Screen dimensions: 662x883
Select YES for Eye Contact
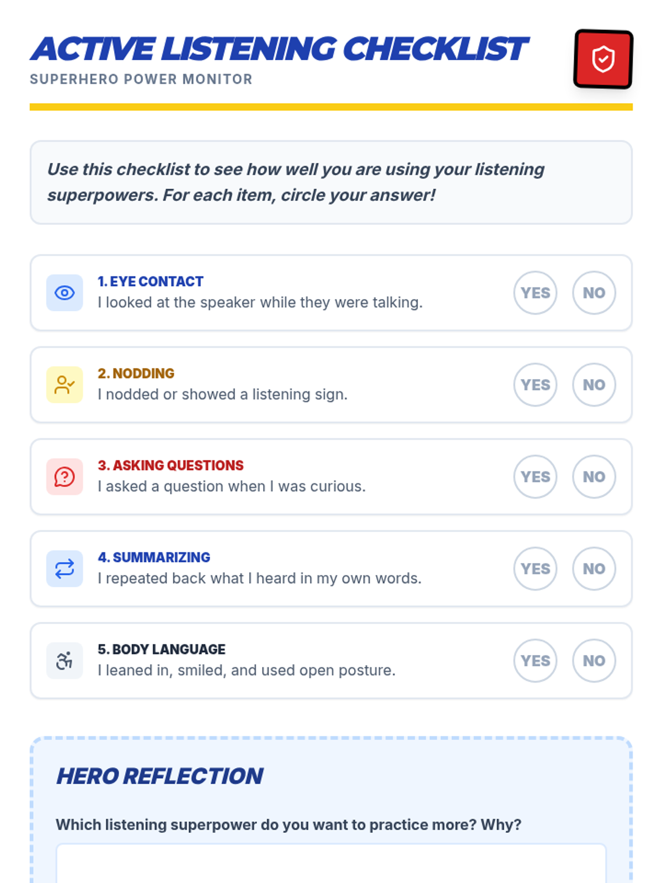coord(536,292)
